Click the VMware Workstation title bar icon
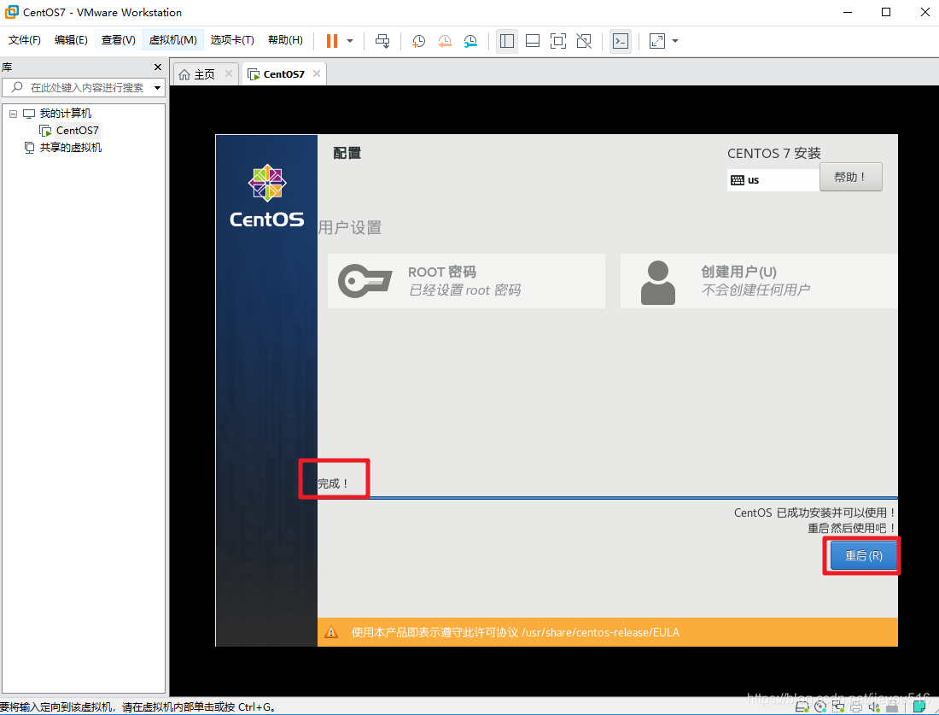Image resolution: width=939 pixels, height=715 pixels. tap(11, 12)
